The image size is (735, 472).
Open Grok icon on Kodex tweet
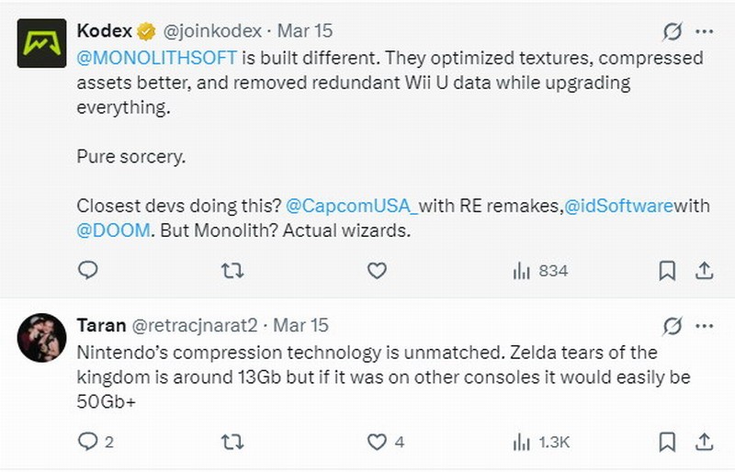click(673, 32)
